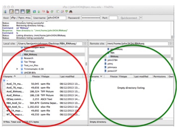Click the Port input field
The width and height of the screenshot is (177, 133).
coord(113,18)
